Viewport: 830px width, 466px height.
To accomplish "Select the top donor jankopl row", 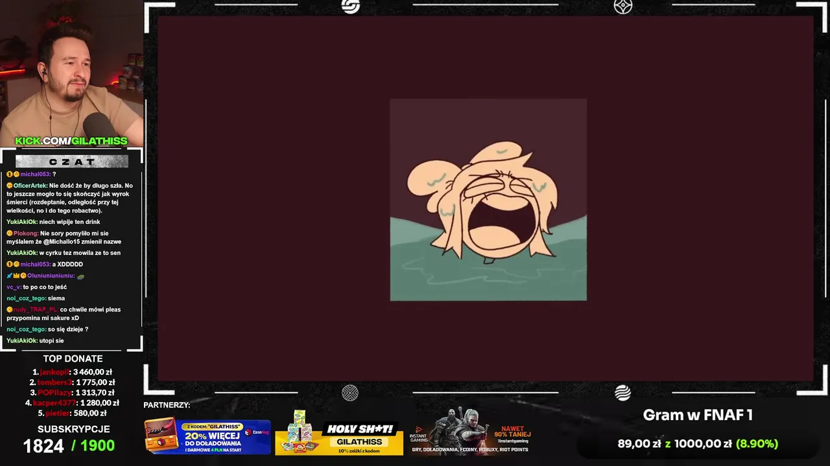I will [x=72, y=372].
